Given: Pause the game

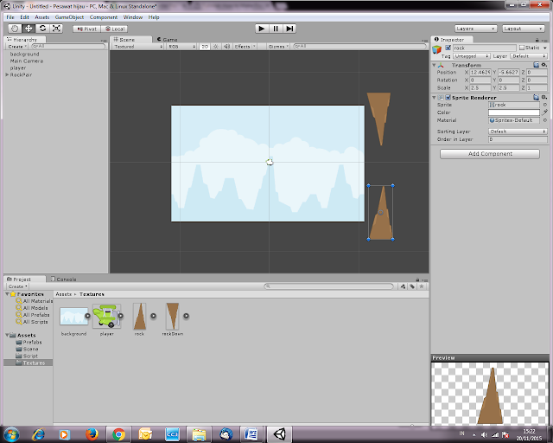Looking at the screenshot, I should tap(276, 29).
